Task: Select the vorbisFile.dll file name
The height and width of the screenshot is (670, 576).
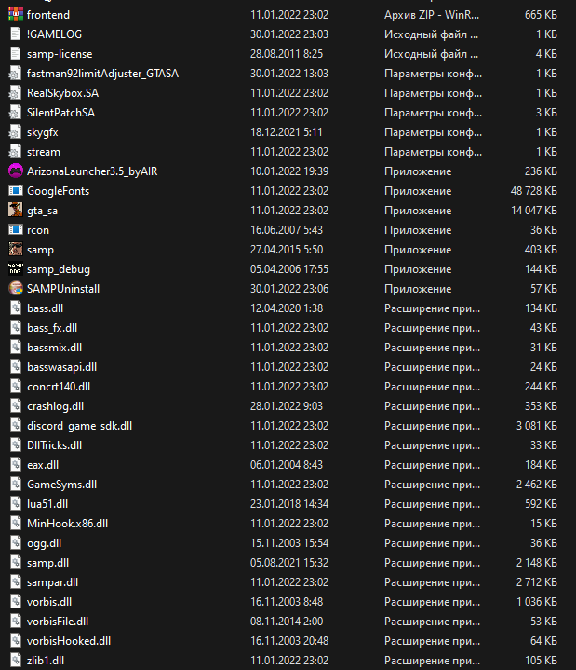Action: 58,622
